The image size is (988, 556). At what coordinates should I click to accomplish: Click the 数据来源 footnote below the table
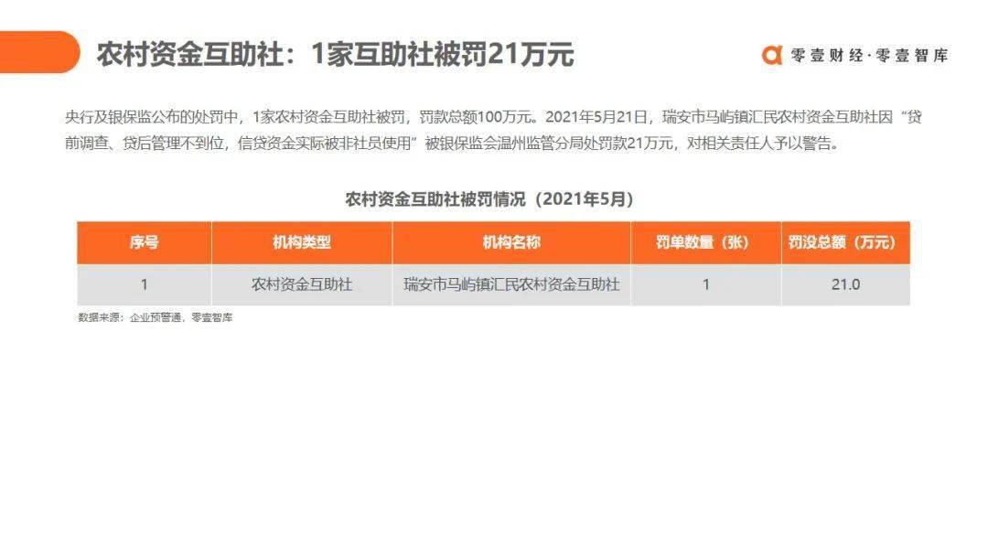(155, 317)
